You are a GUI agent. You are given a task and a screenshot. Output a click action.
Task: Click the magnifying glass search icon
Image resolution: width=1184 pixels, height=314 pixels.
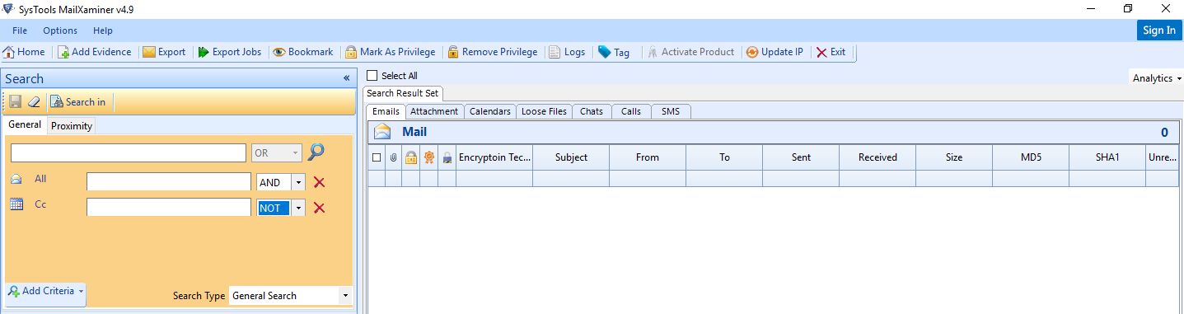[316, 152]
